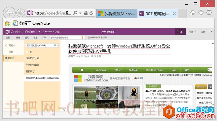Click the 加关注 Weibo follow button
The image size is (217, 121).
(x=139, y=78)
